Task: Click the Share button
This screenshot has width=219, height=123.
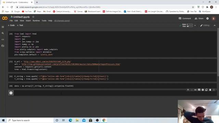Action: click(199, 18)
